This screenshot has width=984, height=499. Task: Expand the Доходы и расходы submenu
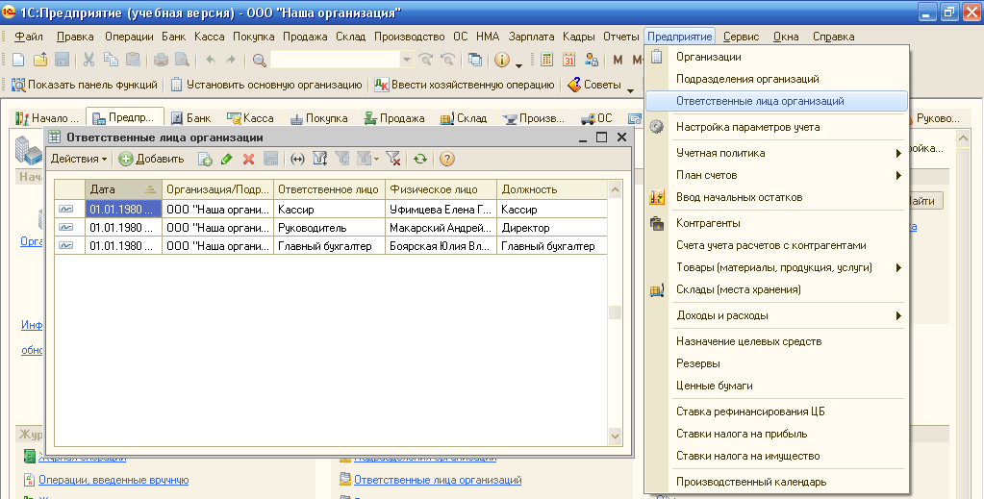(x=898, y=315)
